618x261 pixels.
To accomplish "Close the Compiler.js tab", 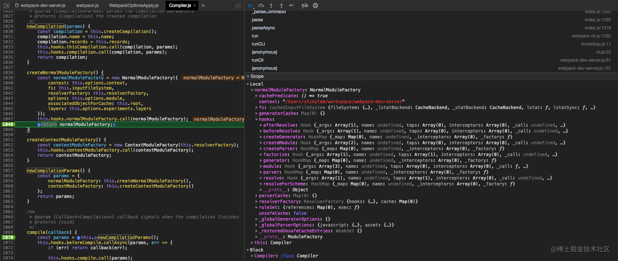I will pyautogui.click(x=195, y=6).
